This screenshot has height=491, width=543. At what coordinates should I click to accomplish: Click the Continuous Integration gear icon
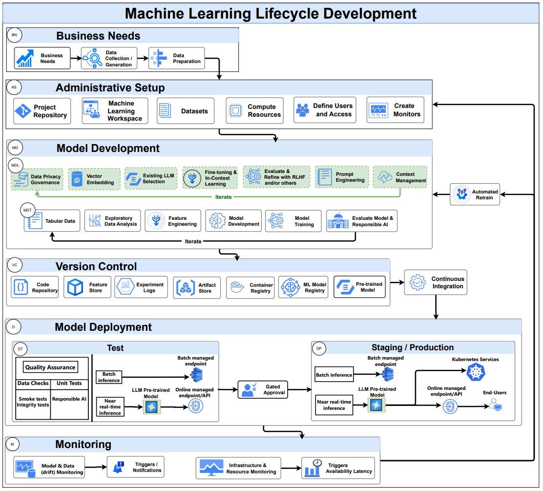tap(418, 282)
